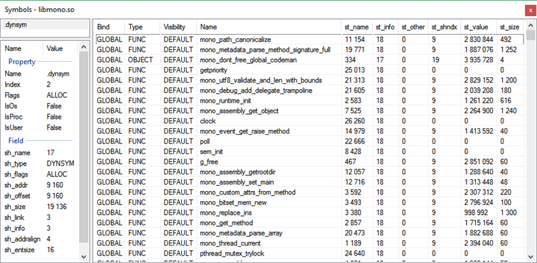Sort by st_shndx column header
The height and width of the screenshot is (263, 537).
(444, 27)
